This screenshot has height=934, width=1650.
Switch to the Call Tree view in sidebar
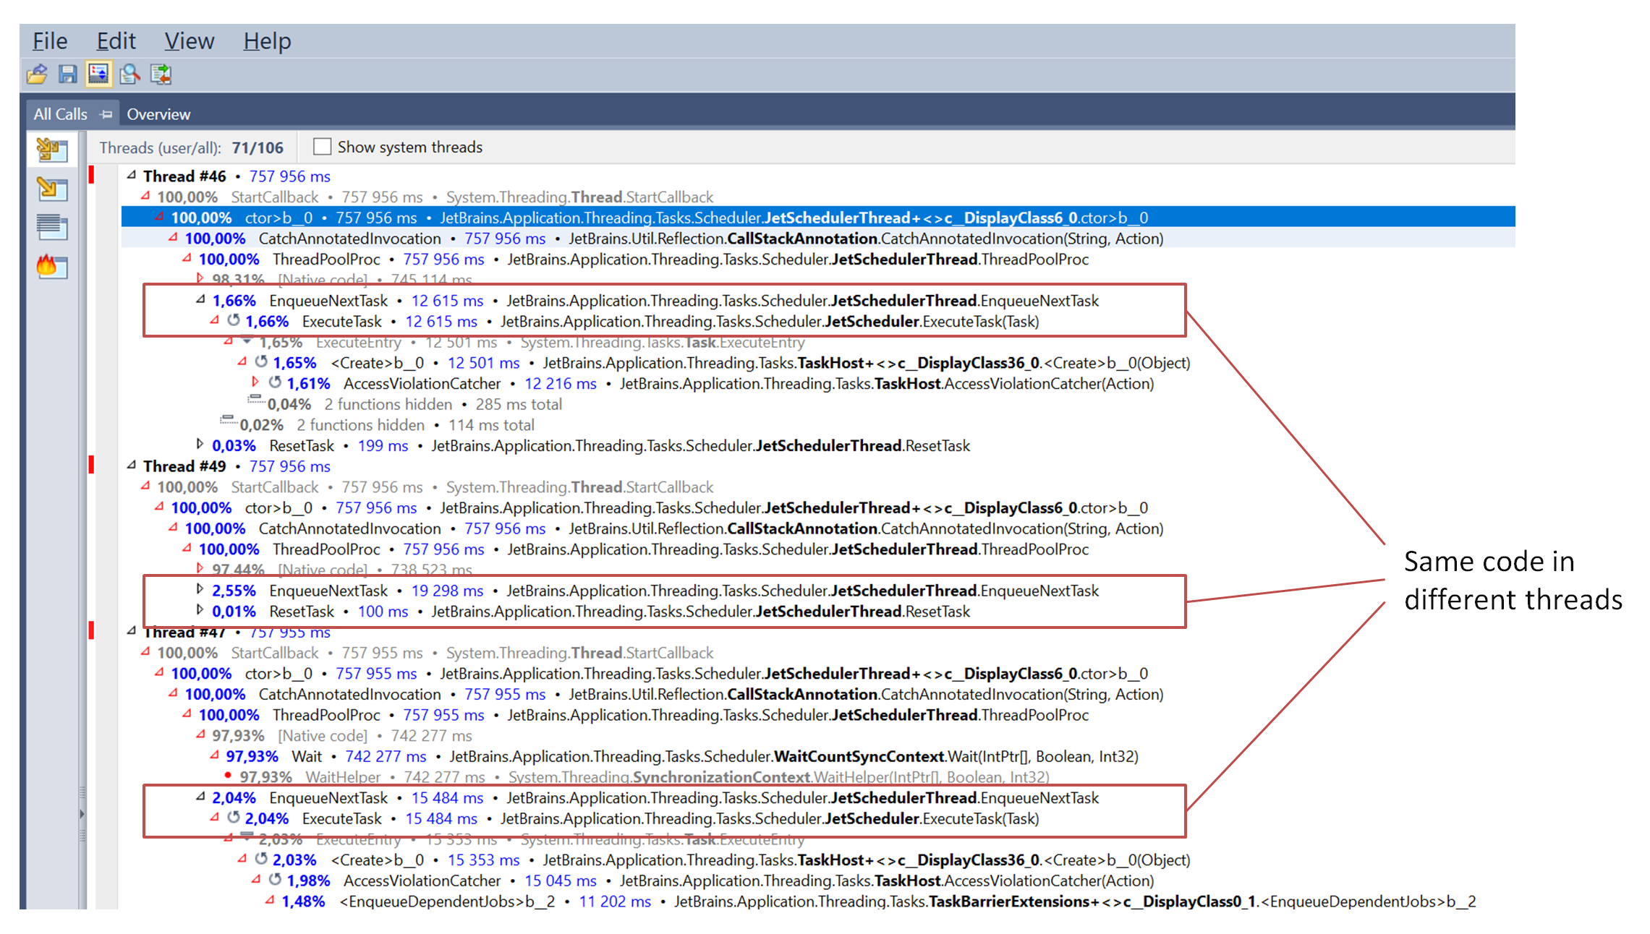click(x=51, y=189)
